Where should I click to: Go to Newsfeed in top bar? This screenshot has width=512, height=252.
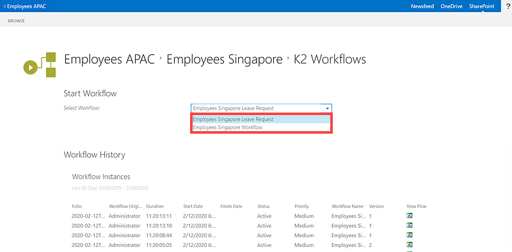422,6
